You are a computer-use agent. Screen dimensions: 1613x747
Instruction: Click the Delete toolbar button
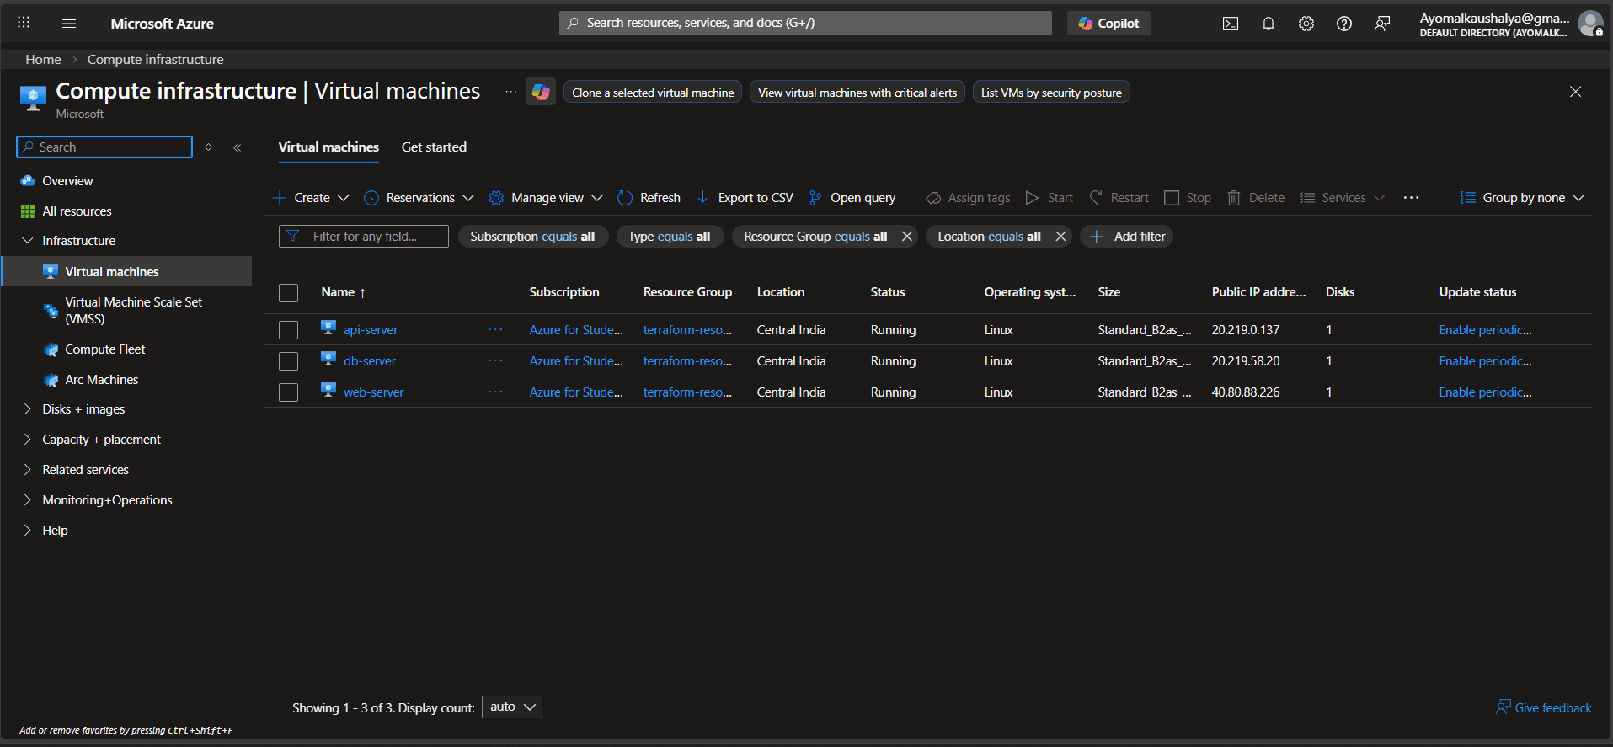click(x=1256, y=198)
